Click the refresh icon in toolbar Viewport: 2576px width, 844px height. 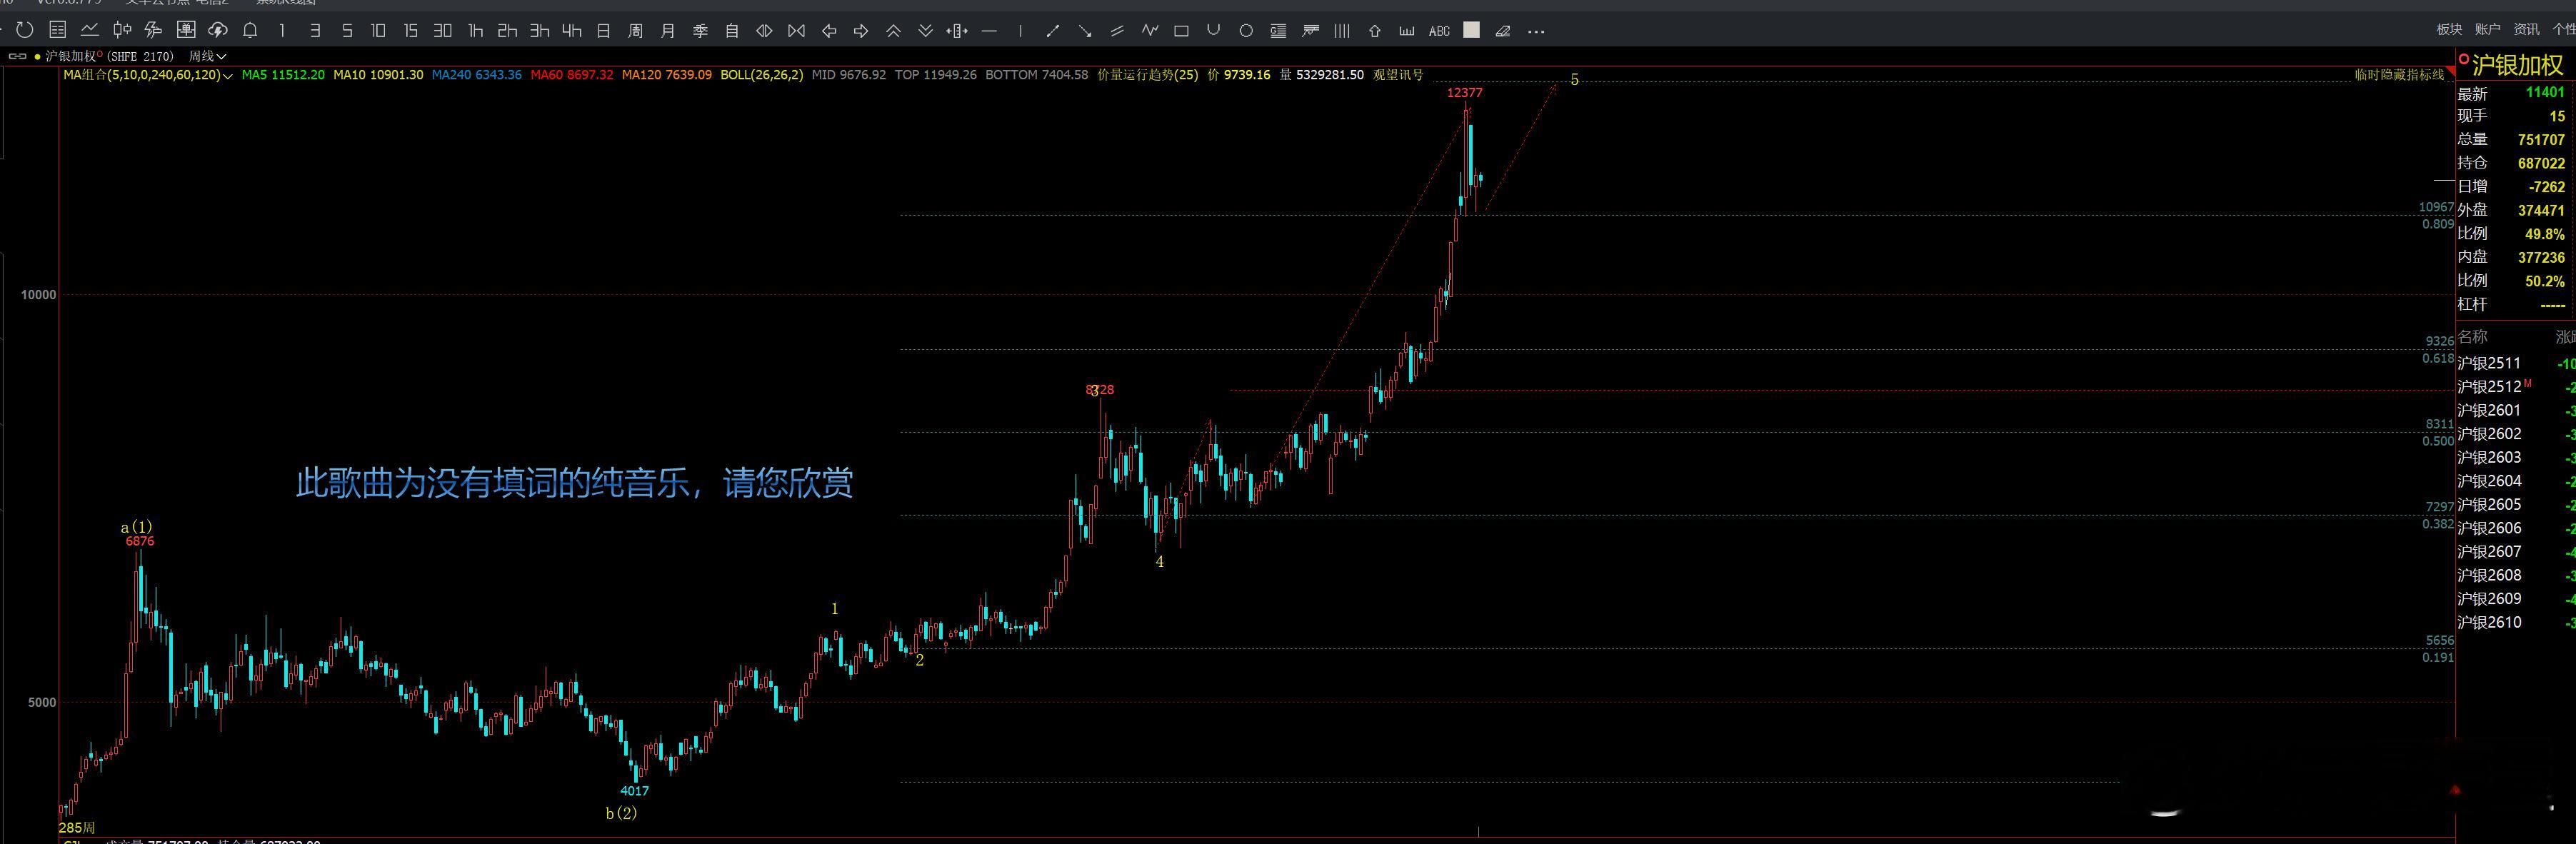pyautogui.click(x=25, y=31)
